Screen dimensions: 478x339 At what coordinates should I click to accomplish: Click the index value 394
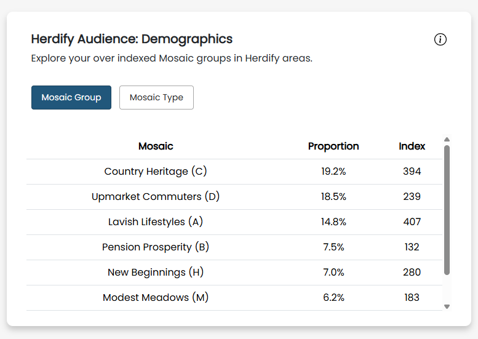(412, 172)
